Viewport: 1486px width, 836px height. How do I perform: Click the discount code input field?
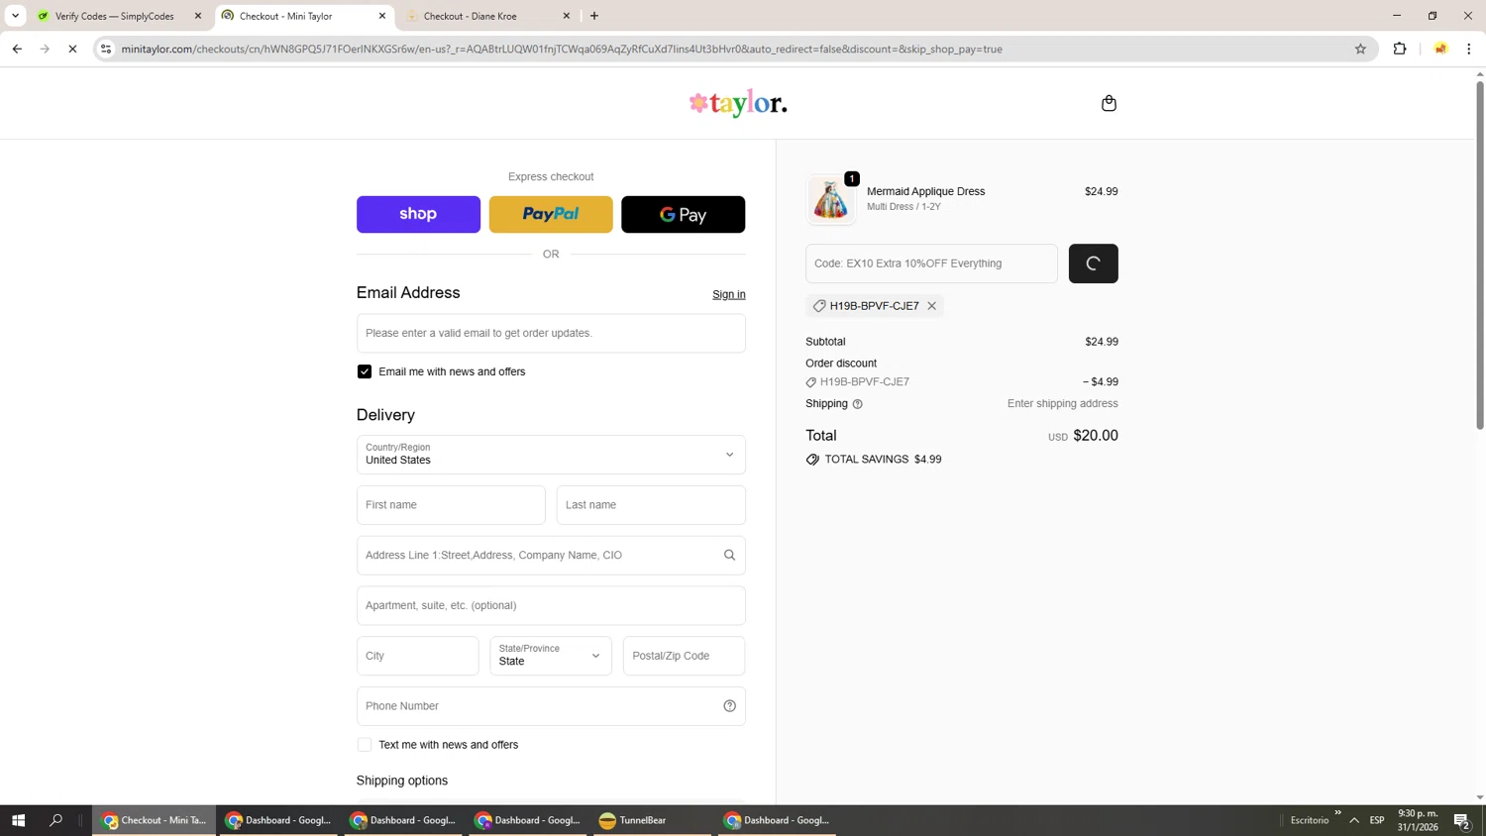931,263
